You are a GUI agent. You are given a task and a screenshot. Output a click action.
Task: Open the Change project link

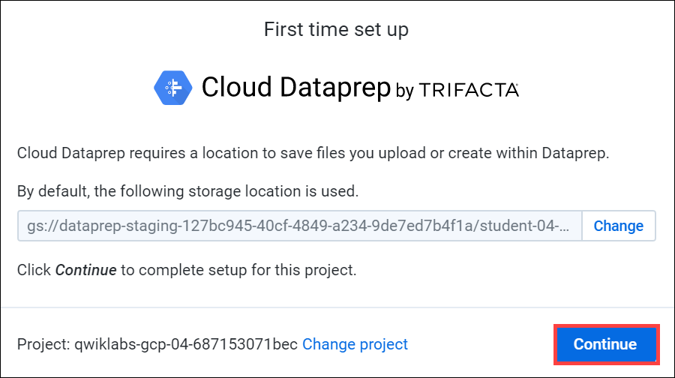pos(355,344)
